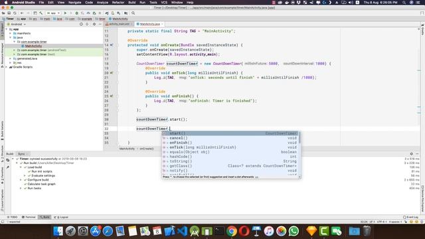Open Visual Studio Code from the Dock
This screenshot has height=239, width=425.
[182, 231]
